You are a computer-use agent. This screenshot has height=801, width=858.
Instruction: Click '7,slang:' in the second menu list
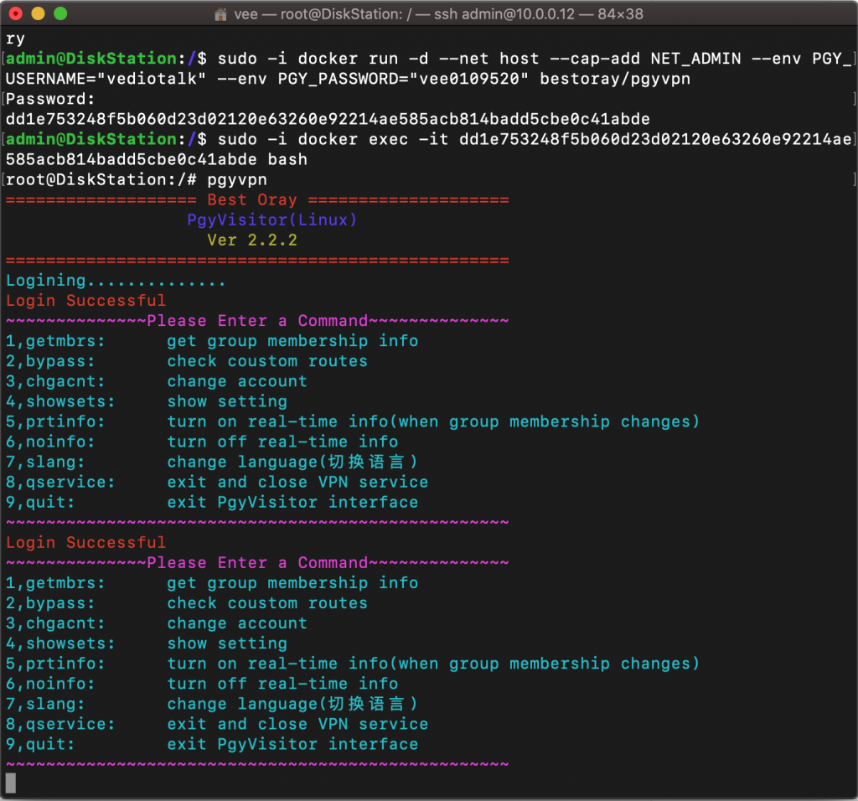45,704
